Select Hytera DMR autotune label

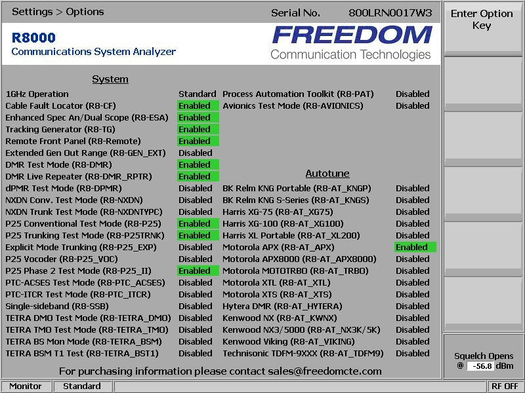click(282, 306)
